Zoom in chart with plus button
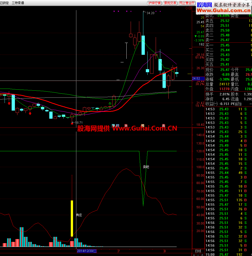The width and height of the screenshot is (252, 256). pos(194,255)
